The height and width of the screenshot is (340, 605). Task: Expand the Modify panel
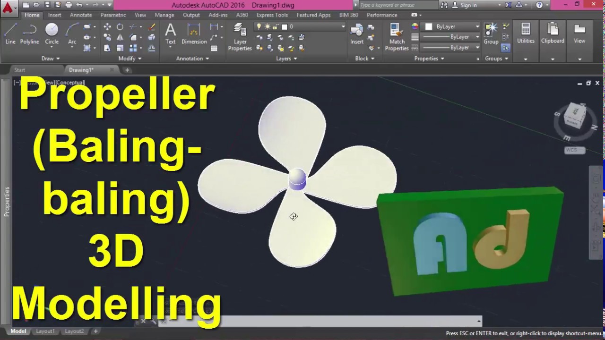pyautogui.click(x=130, y=59)
